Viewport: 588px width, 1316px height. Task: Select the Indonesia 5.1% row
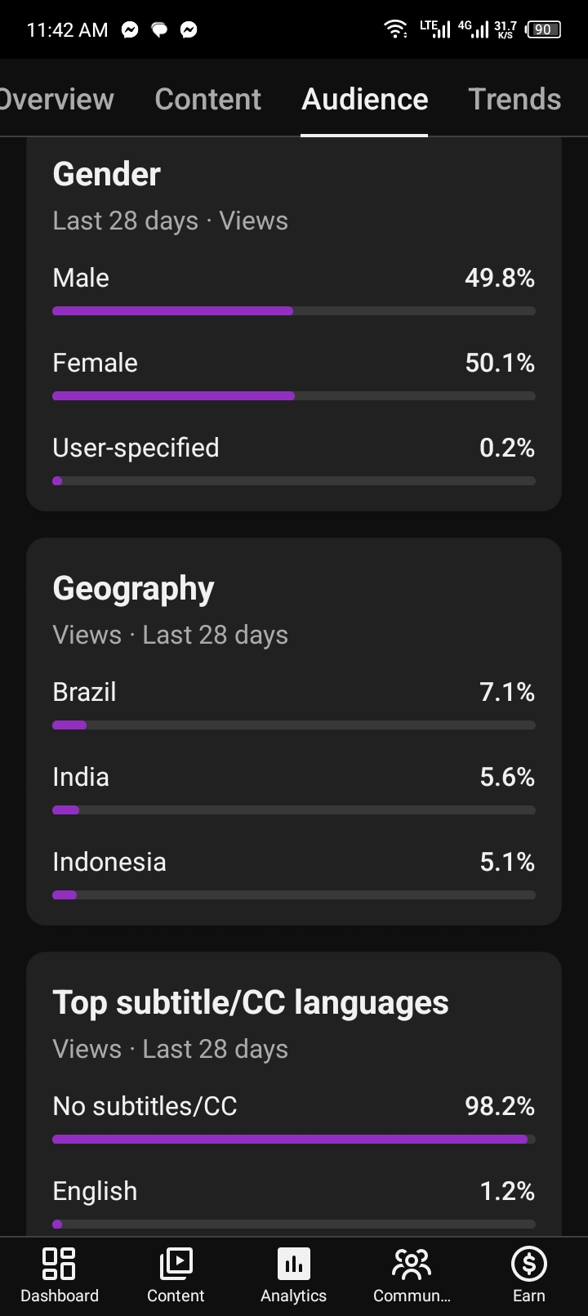294,874
